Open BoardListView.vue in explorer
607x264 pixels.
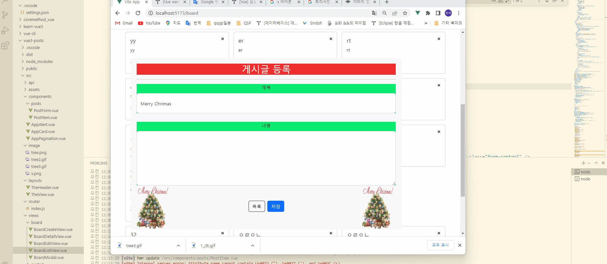pos(50,250)
